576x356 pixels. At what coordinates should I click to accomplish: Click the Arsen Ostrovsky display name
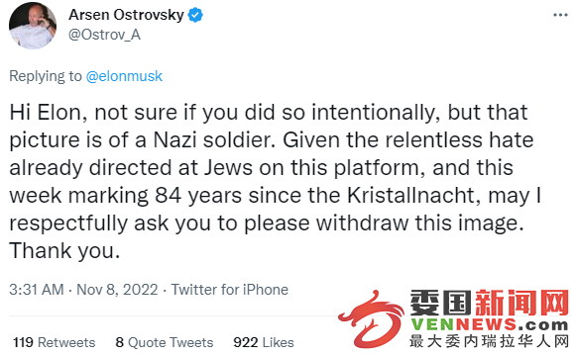point(126,15)
